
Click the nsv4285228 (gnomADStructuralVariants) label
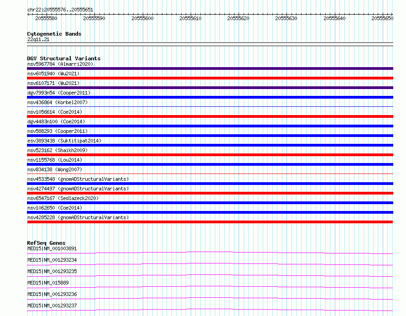tap(78, 217)
